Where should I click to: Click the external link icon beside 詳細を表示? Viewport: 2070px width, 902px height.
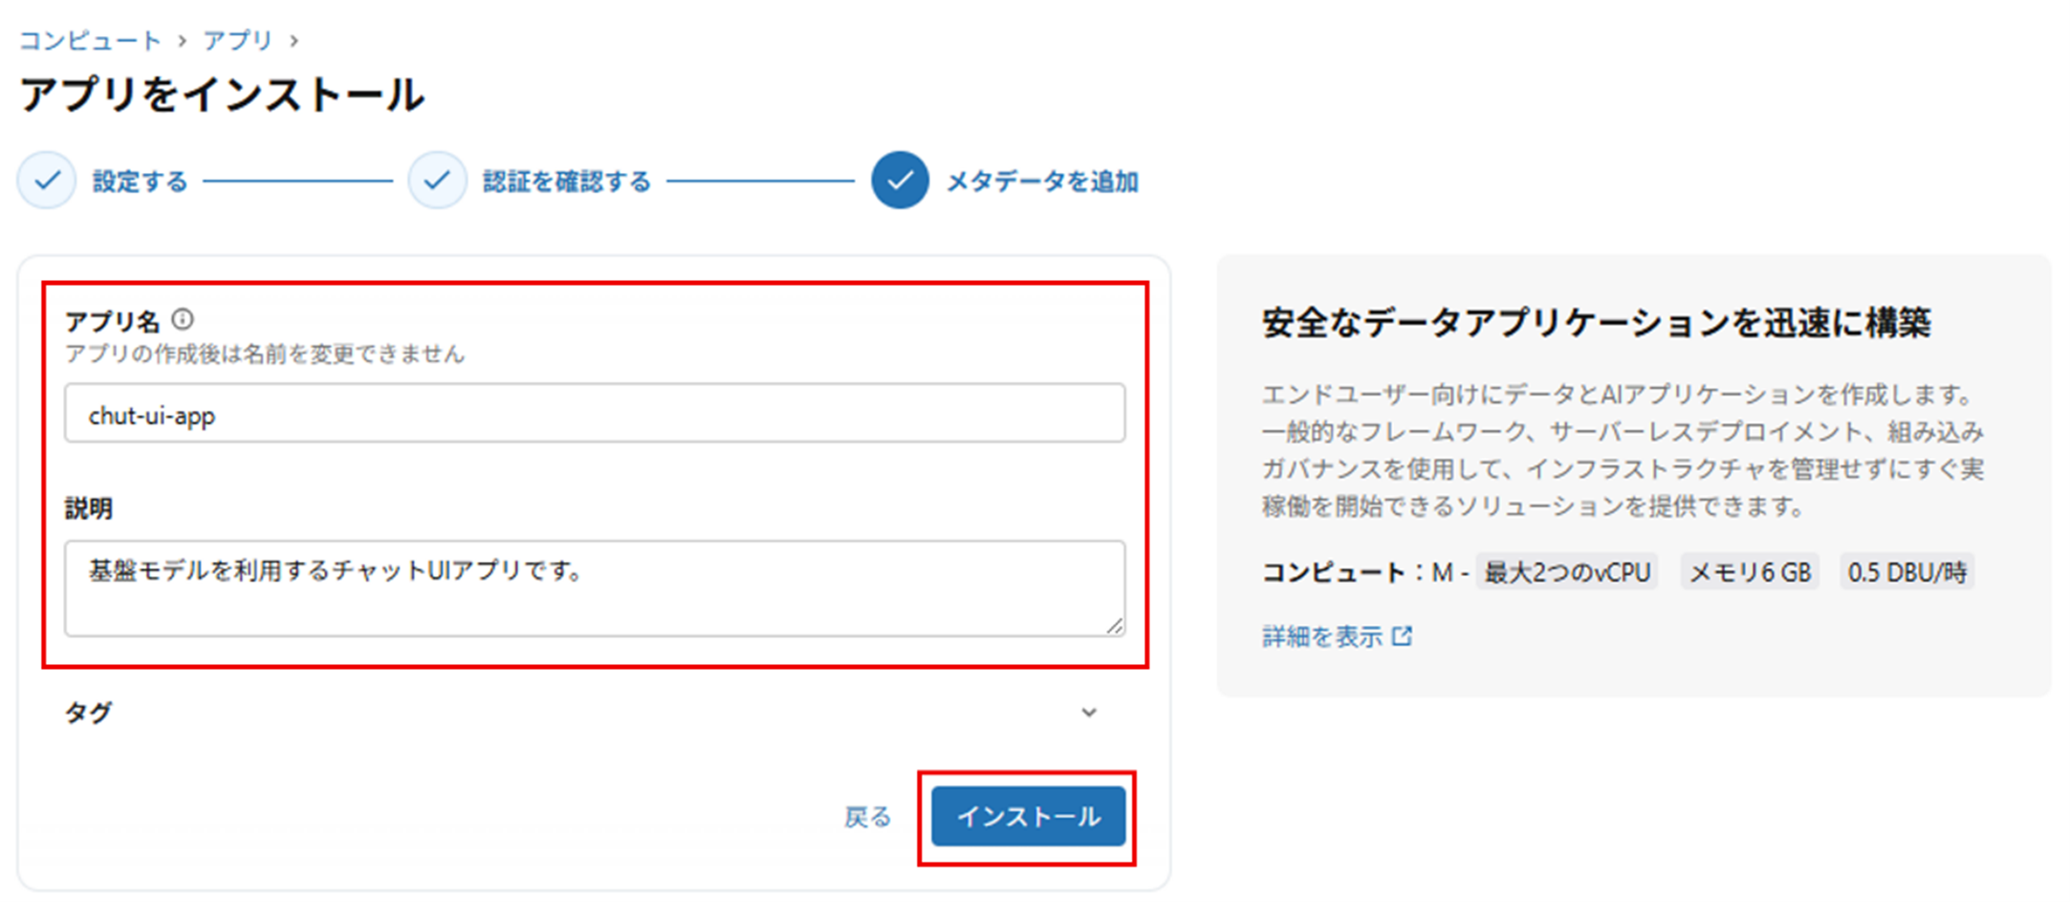pyautogui.click(x=1402, y=636)
